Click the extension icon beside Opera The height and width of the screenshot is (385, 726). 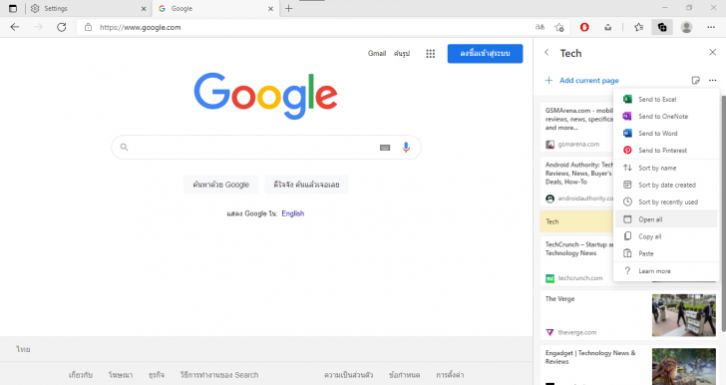tap(608, 27)
